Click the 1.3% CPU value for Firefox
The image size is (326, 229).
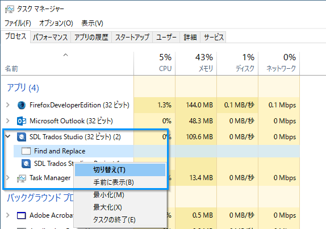pos(164,105)
